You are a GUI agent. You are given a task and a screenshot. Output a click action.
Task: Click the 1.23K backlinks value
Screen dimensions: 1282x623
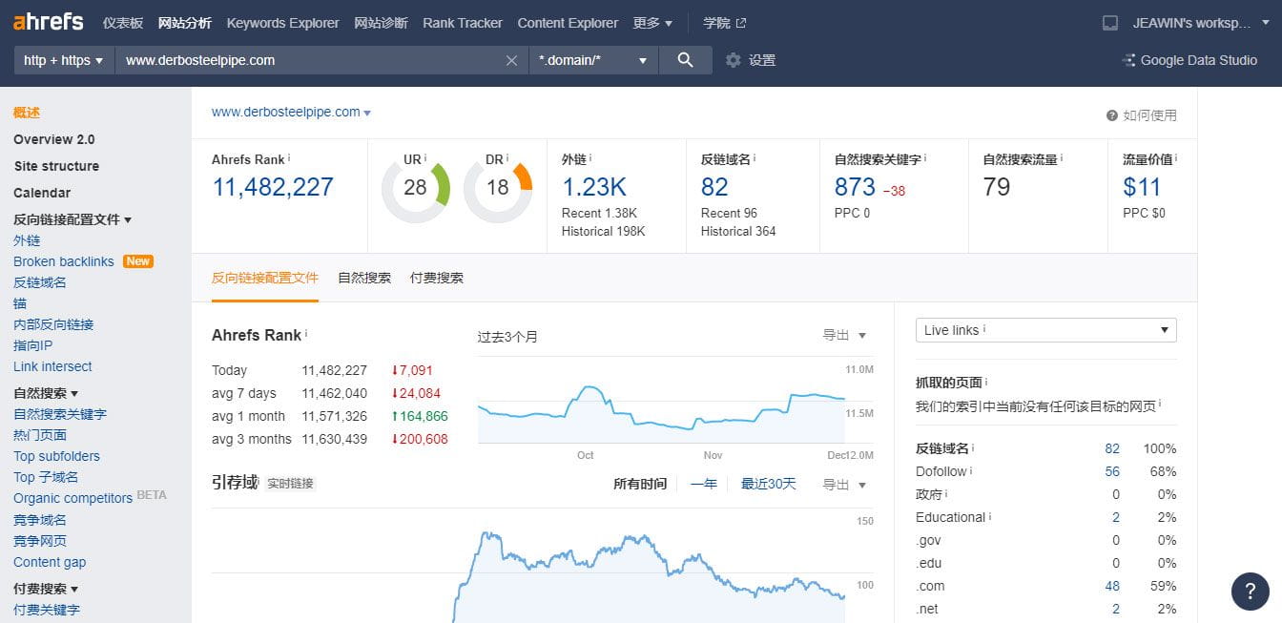point(593,187)
